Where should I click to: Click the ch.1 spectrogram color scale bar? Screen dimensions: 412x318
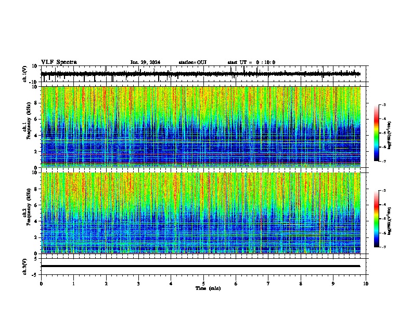click(377, 133)
